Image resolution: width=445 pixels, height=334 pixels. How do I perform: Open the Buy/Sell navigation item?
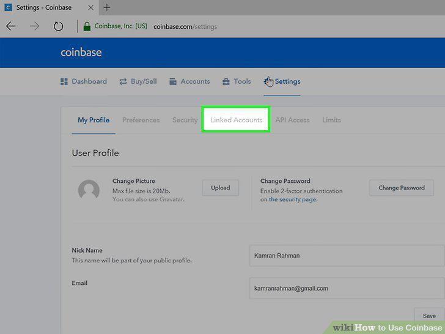138,81
